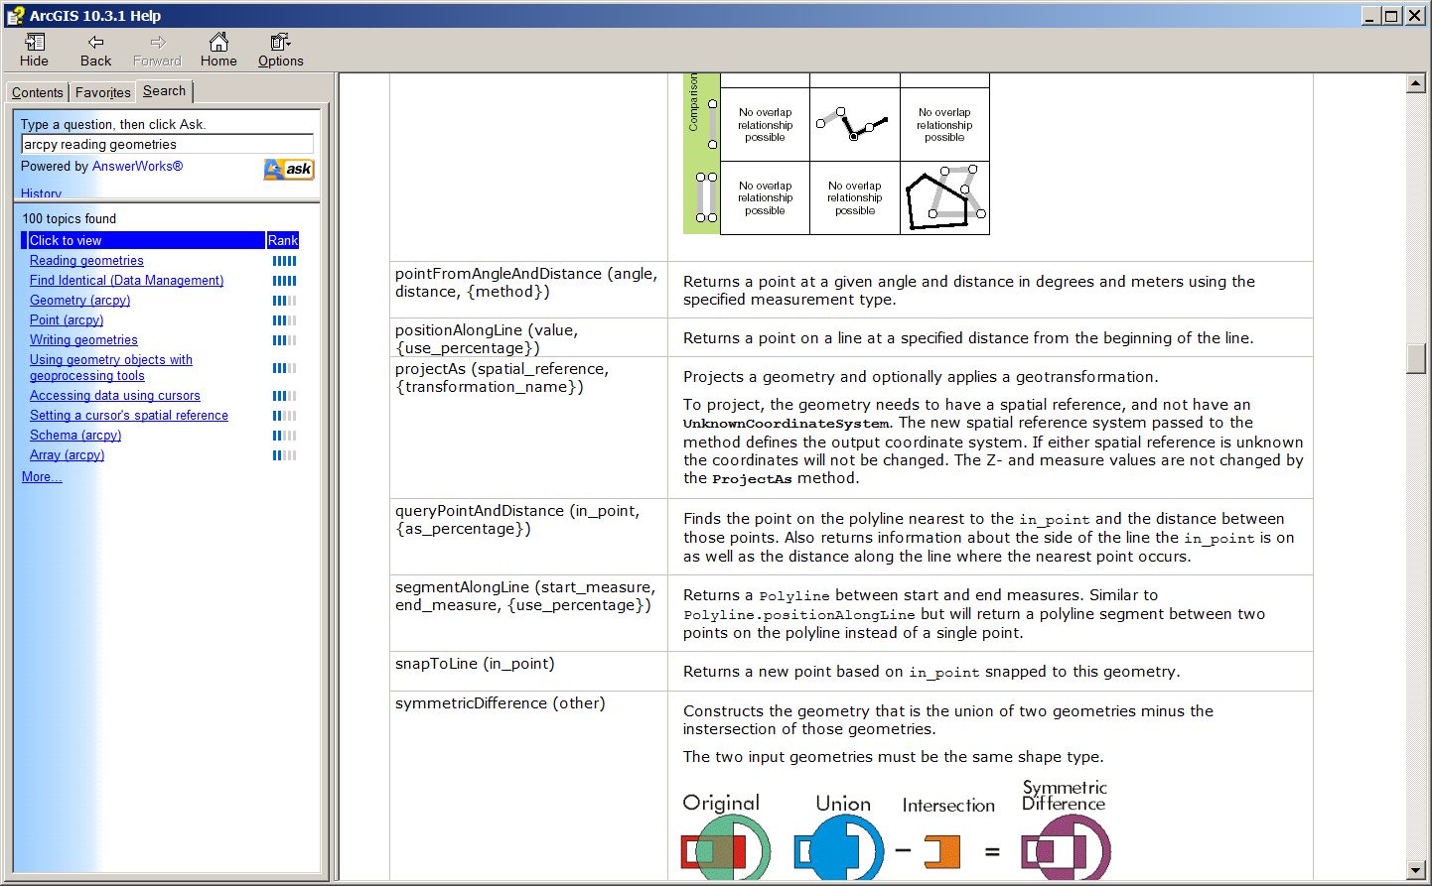Open Point (arcpy) topic
Screen dimensions: 1432x886
[67, 319]
